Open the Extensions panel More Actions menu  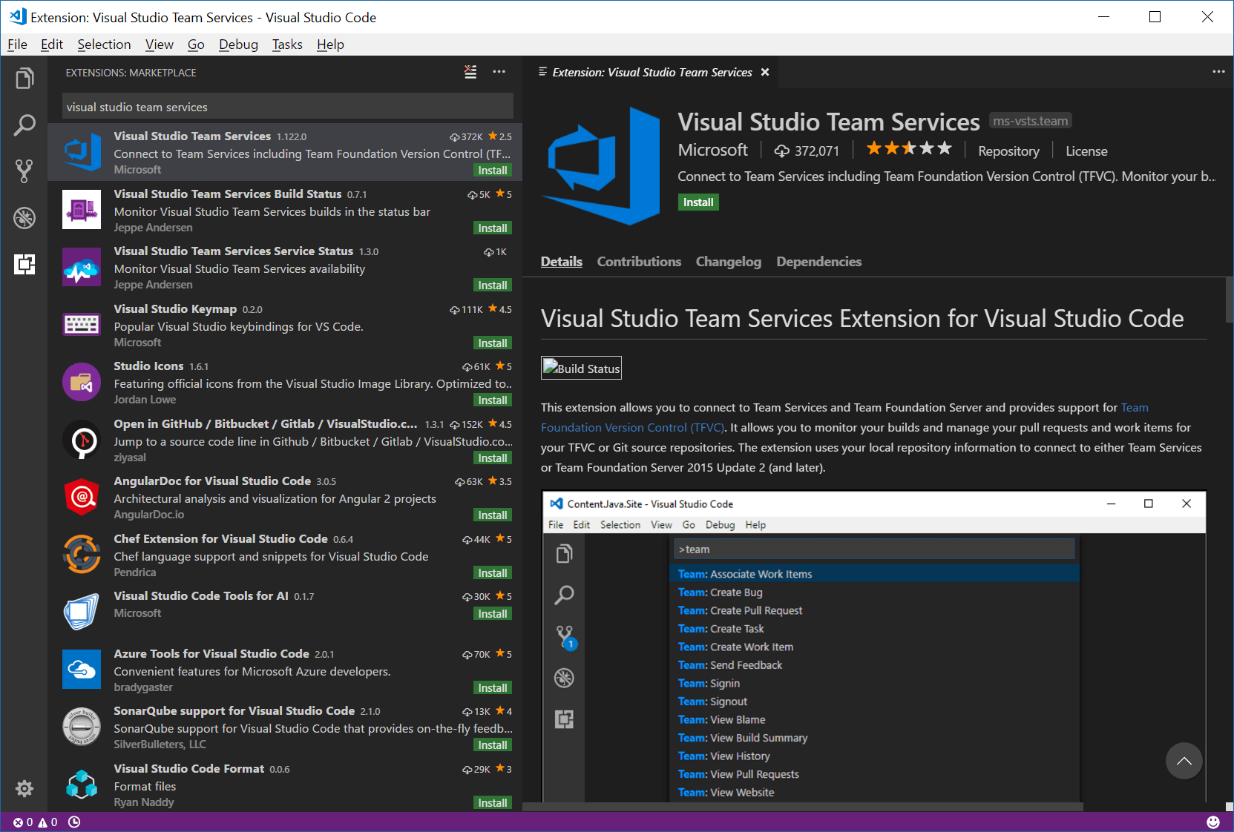click(499, 71)
